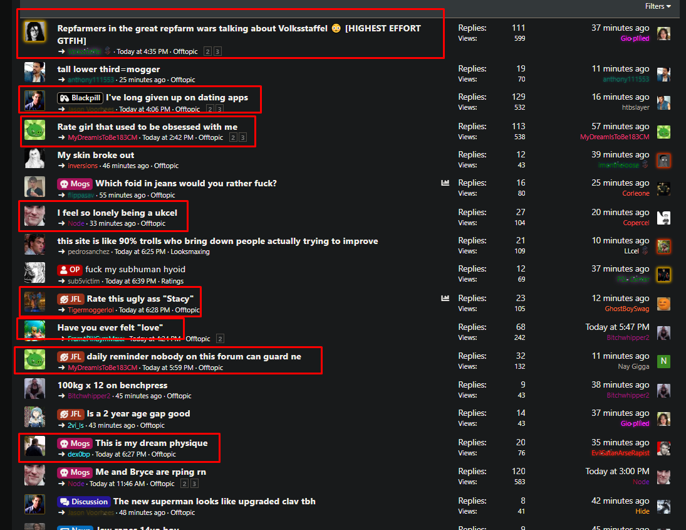This screenshot has height=530, width=686.
Task: Click the Mogs tag on 'This is my dream physique'
Action: (75, 443)
